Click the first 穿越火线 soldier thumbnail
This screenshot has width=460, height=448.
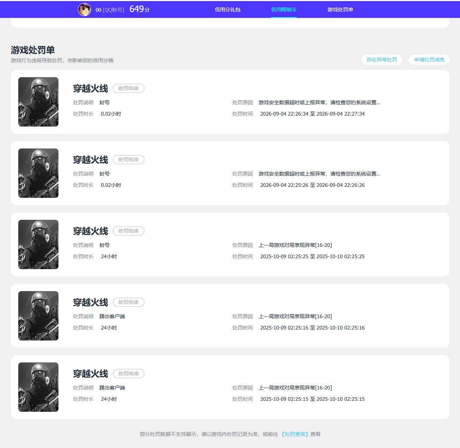click(x=38, y=102)
